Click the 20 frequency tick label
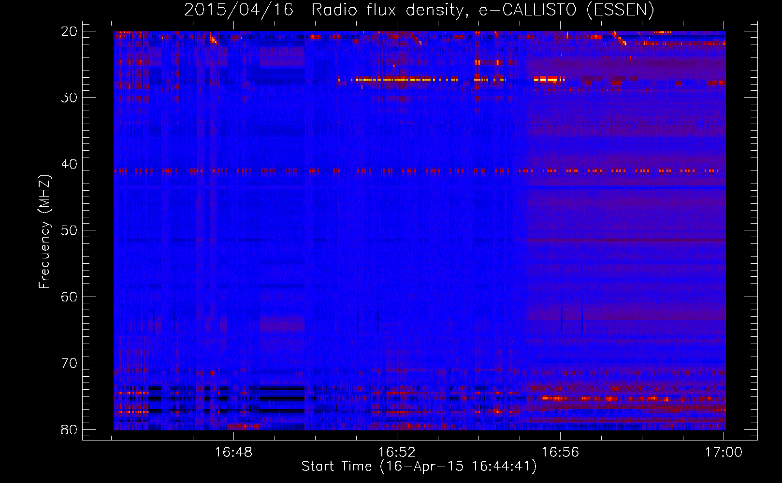The height and width of the screenshot is (483, 782). (x=69, y=31)
